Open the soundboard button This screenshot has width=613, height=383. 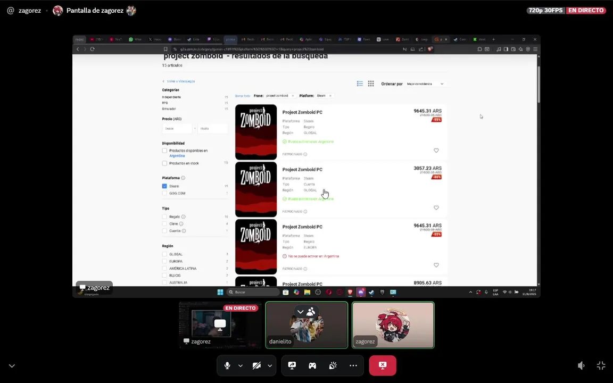[x=333, y=365]
